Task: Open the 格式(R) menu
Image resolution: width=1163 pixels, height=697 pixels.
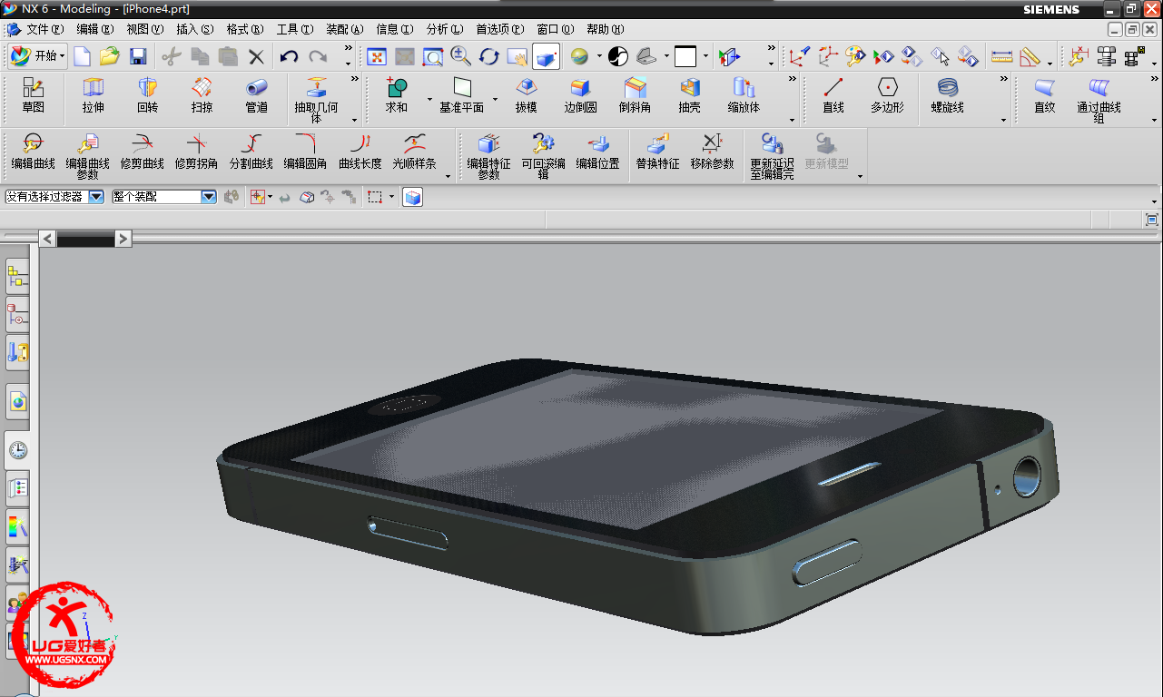Action: coord(245,30)
